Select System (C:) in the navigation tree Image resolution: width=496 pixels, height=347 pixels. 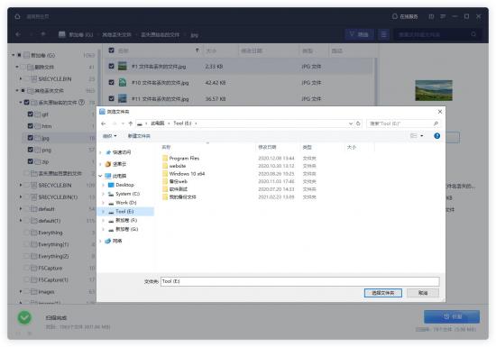pyautogui.click(x=127, y=194)
